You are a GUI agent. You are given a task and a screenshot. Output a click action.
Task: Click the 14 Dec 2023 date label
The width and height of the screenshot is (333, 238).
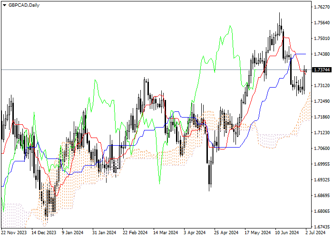pyautogui.click(x=44, y=233)
